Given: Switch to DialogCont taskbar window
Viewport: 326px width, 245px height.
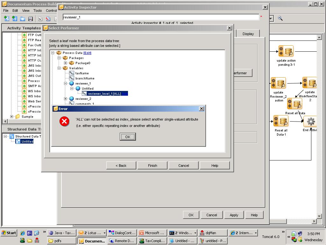Looking at the screenshot, I should (122, 233).
